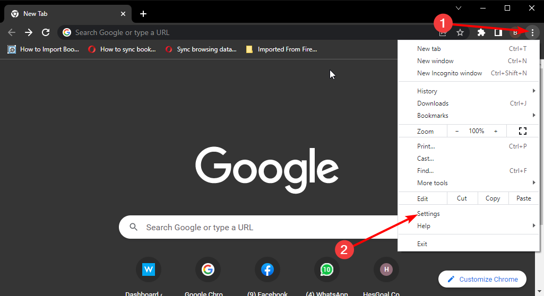Close the New Tab tab

coord(123,14)
